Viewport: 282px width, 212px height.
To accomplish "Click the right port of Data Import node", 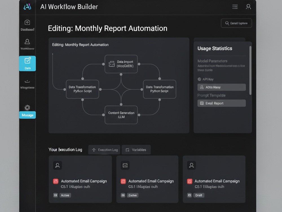I will [139, 64].
